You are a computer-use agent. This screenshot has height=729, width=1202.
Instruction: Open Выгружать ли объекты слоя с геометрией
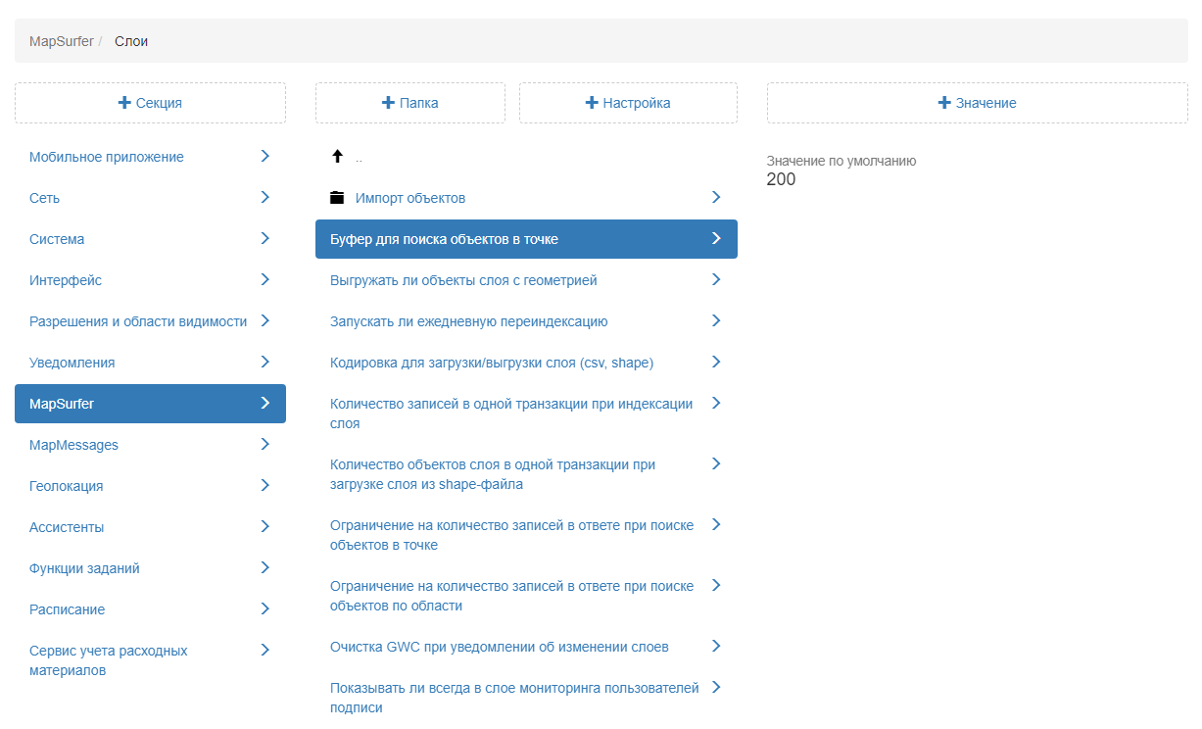tap(526, 280)
